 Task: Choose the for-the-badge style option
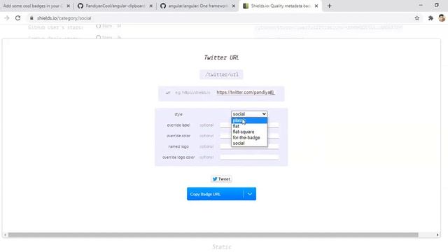click(x=249, y=137)
